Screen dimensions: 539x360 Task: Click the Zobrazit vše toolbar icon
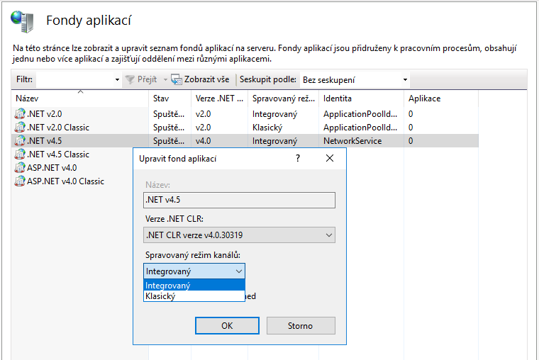(177, 79)
